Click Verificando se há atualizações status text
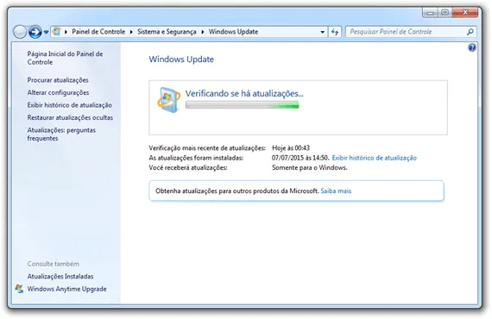The width and height of the screenshot is (492, 319). coord(244,93)
